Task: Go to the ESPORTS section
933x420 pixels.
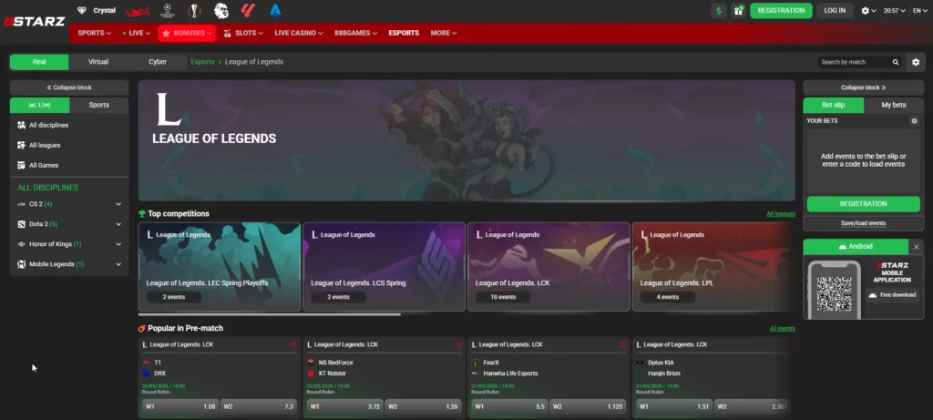Action: click(x=404, y=34)
